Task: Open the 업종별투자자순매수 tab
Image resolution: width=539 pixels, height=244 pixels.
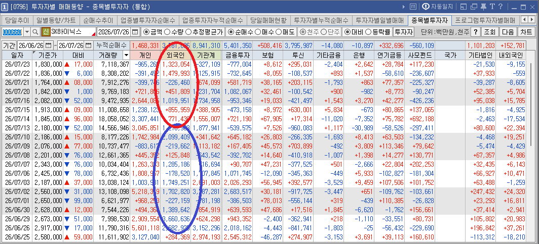Action: (148, 20)
